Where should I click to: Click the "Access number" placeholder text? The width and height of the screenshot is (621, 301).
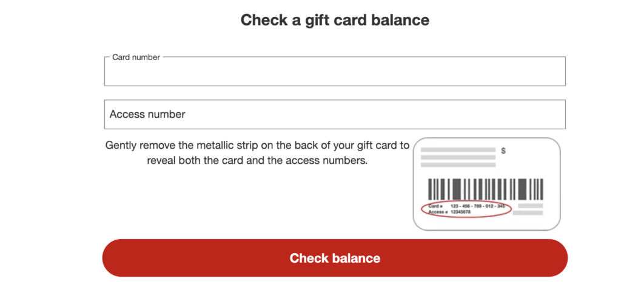(x=147, y=114)
